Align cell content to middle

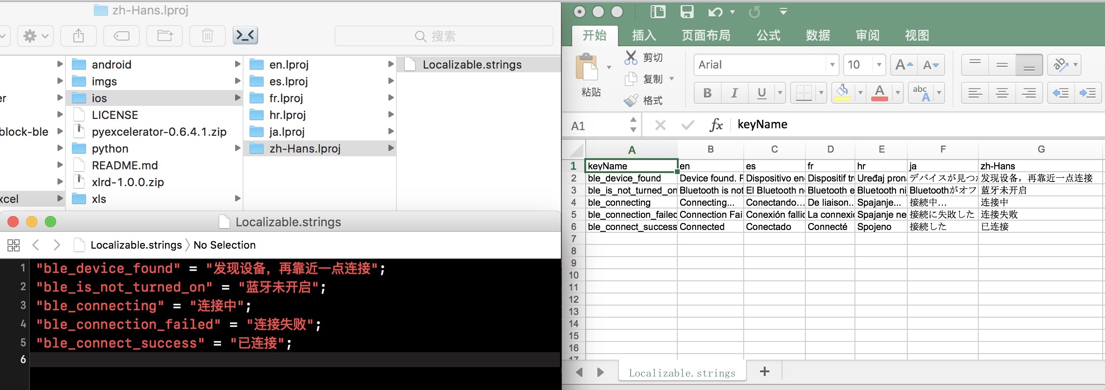(1002, 65)
